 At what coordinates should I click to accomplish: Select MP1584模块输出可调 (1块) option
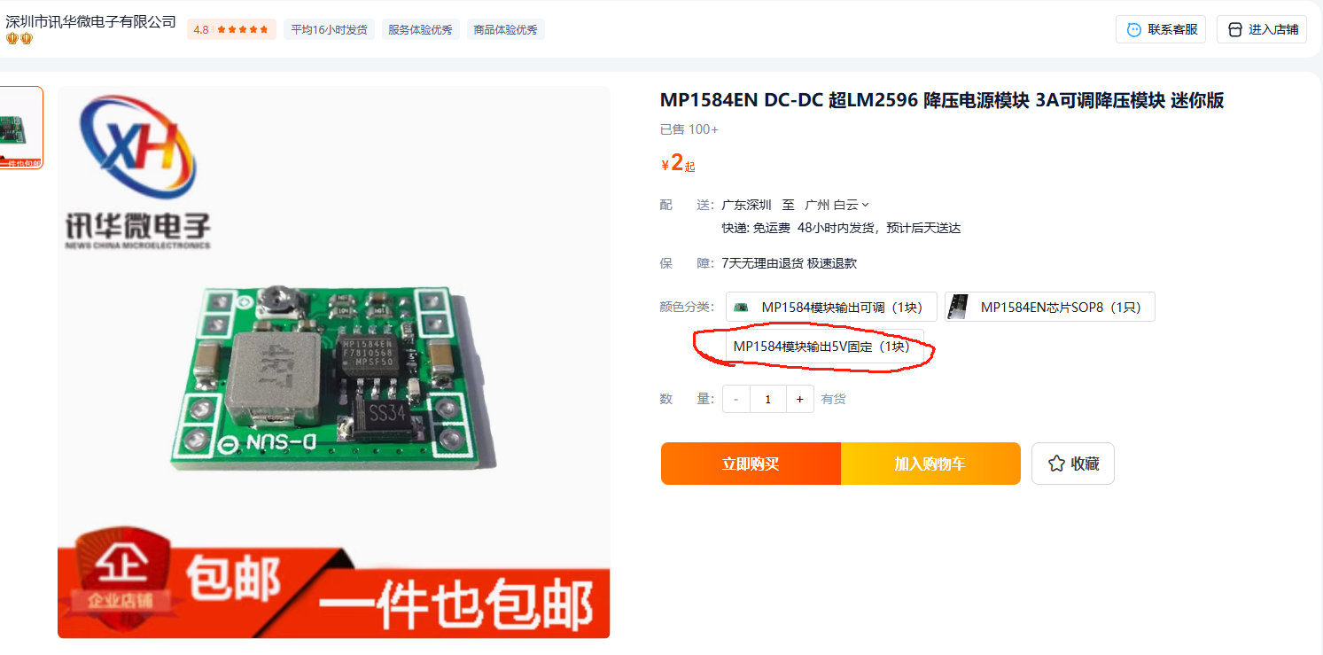pos(831,307)
